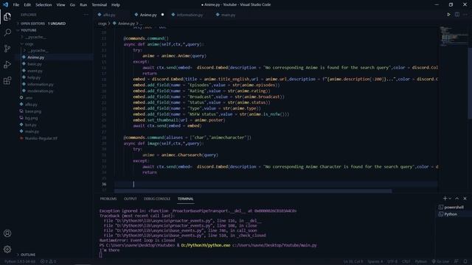Open the Terminal menu
The height and width of the screenshot is (265, 472).
(x=100, y=5)
